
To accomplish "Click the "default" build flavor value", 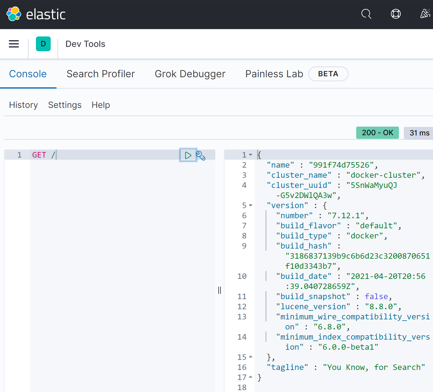I will pyautogui.click(x=376, y=226).
